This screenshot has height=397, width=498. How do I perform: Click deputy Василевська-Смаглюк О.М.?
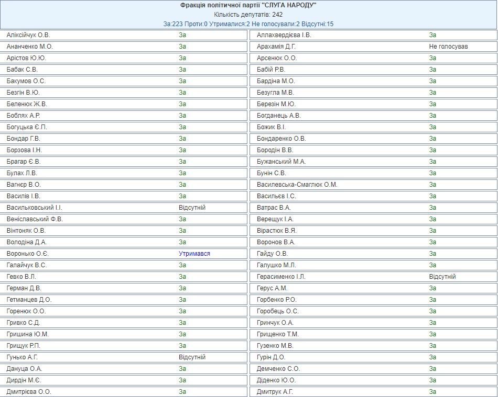coord(297,185)
